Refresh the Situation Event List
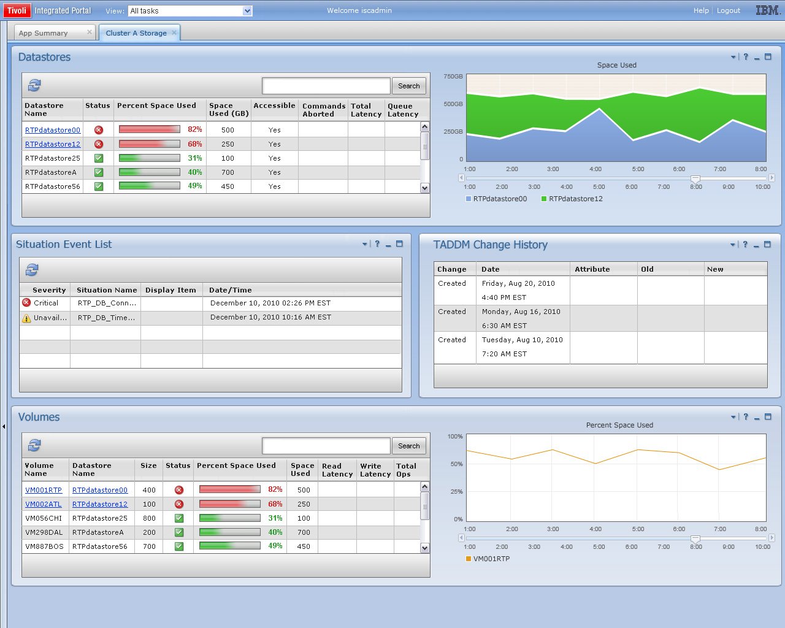 (32, 269)
